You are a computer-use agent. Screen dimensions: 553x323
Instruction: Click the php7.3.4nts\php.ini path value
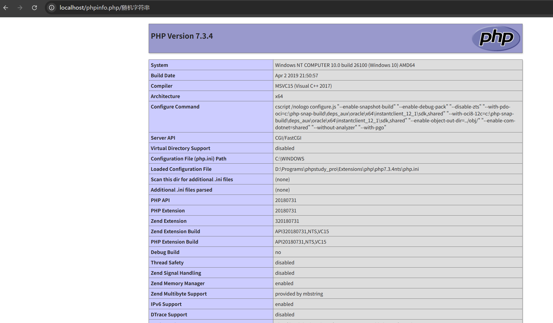click(347, 169)
